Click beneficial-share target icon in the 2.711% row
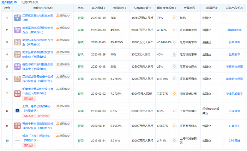The height and width of the screenshot is (151, 247). coord(174,140)
